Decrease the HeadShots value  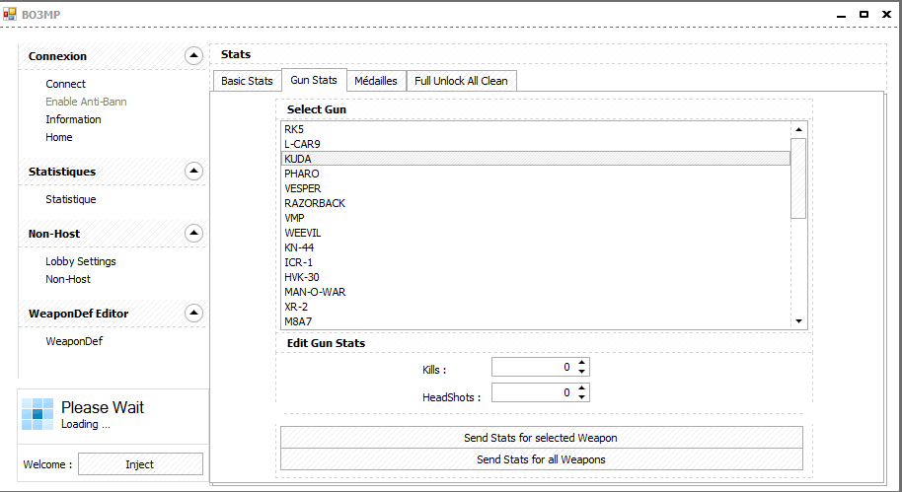581,397
